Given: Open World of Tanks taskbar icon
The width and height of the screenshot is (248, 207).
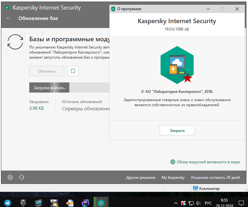Looking at the screenshot, I should [23, 203].
